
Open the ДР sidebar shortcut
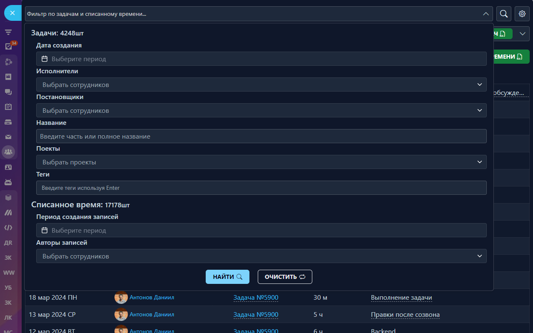8,243
